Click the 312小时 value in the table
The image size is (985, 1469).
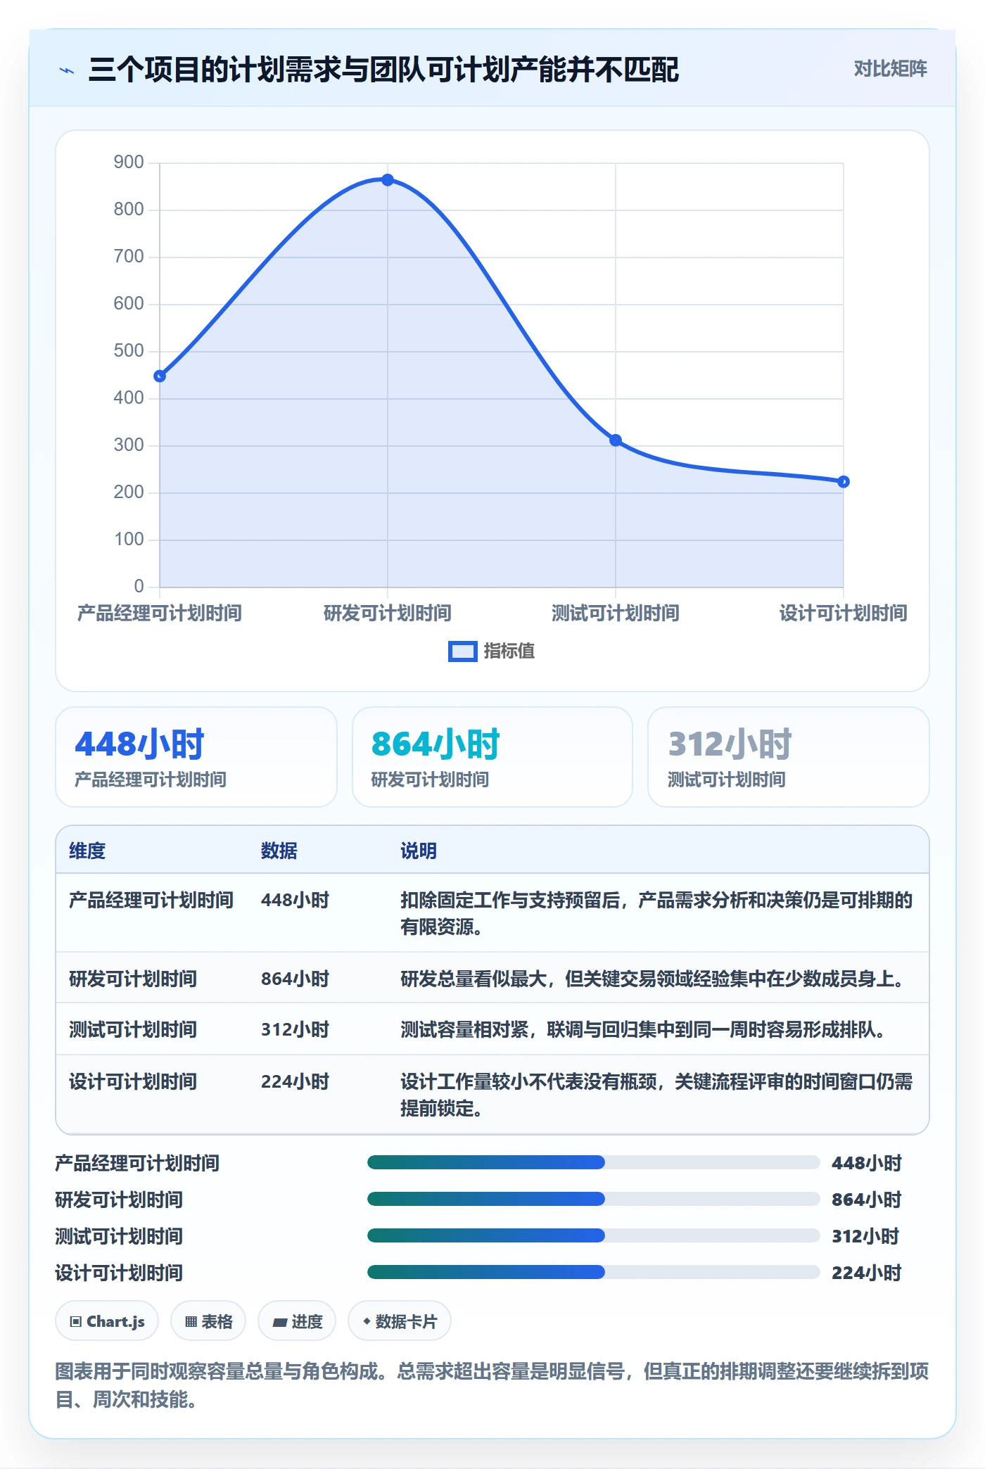click(295, 1029)
